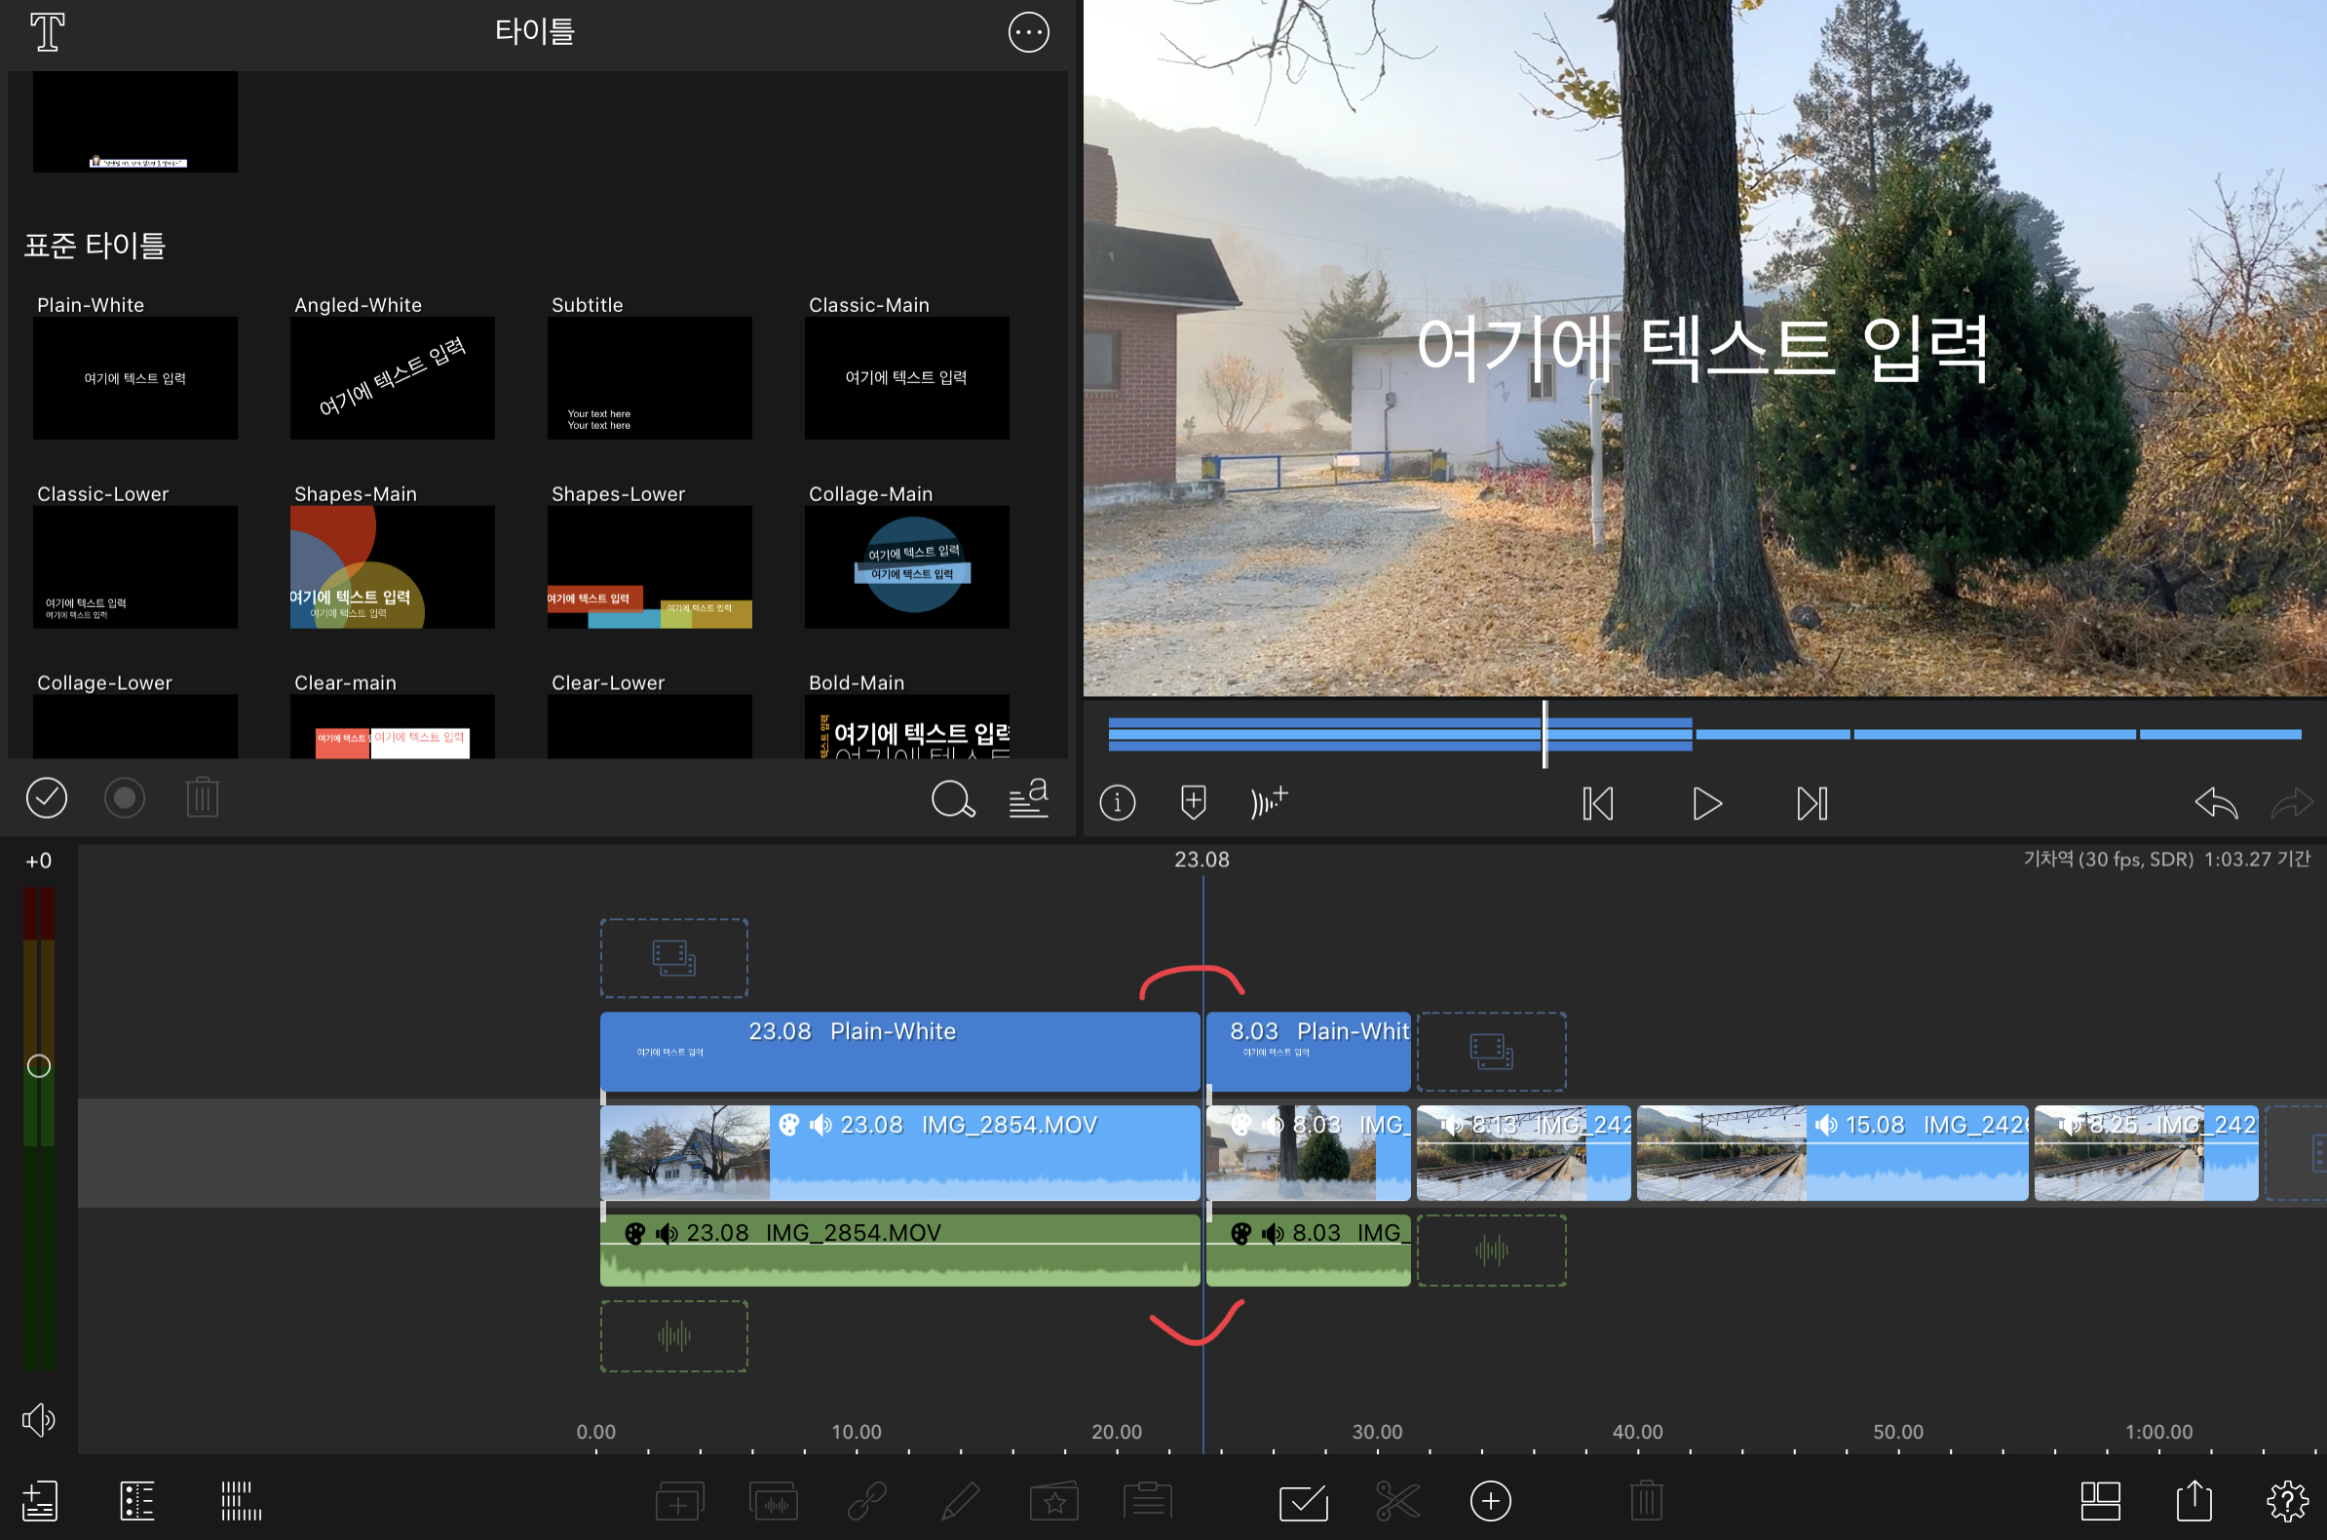Image resolution: width=2327 pixels, height=1540 pixels.
Task: Open the Titles library T icon
Action: point(46,31)
